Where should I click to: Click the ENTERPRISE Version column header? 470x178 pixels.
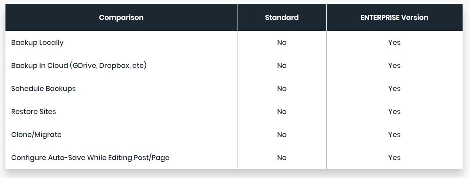point(394,18)
